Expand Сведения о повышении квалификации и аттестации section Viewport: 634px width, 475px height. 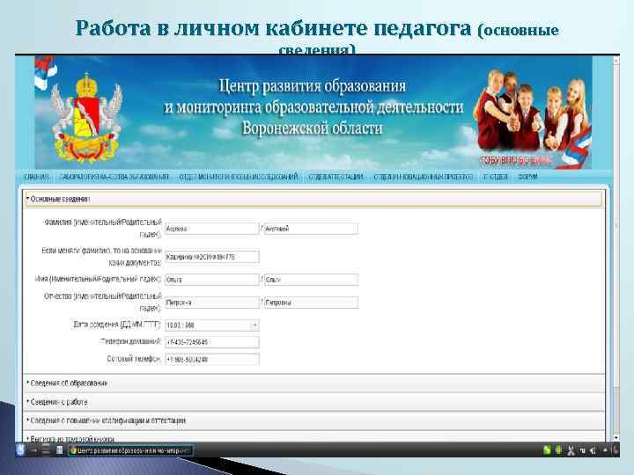(313, 420)
